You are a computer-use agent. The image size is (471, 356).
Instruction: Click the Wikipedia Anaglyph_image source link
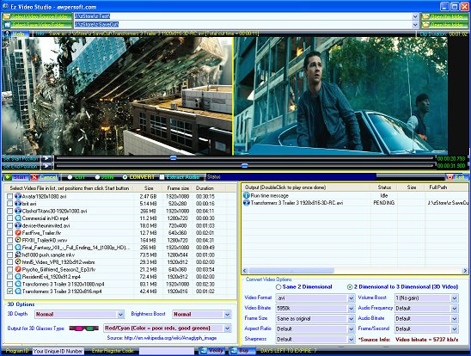170,338
